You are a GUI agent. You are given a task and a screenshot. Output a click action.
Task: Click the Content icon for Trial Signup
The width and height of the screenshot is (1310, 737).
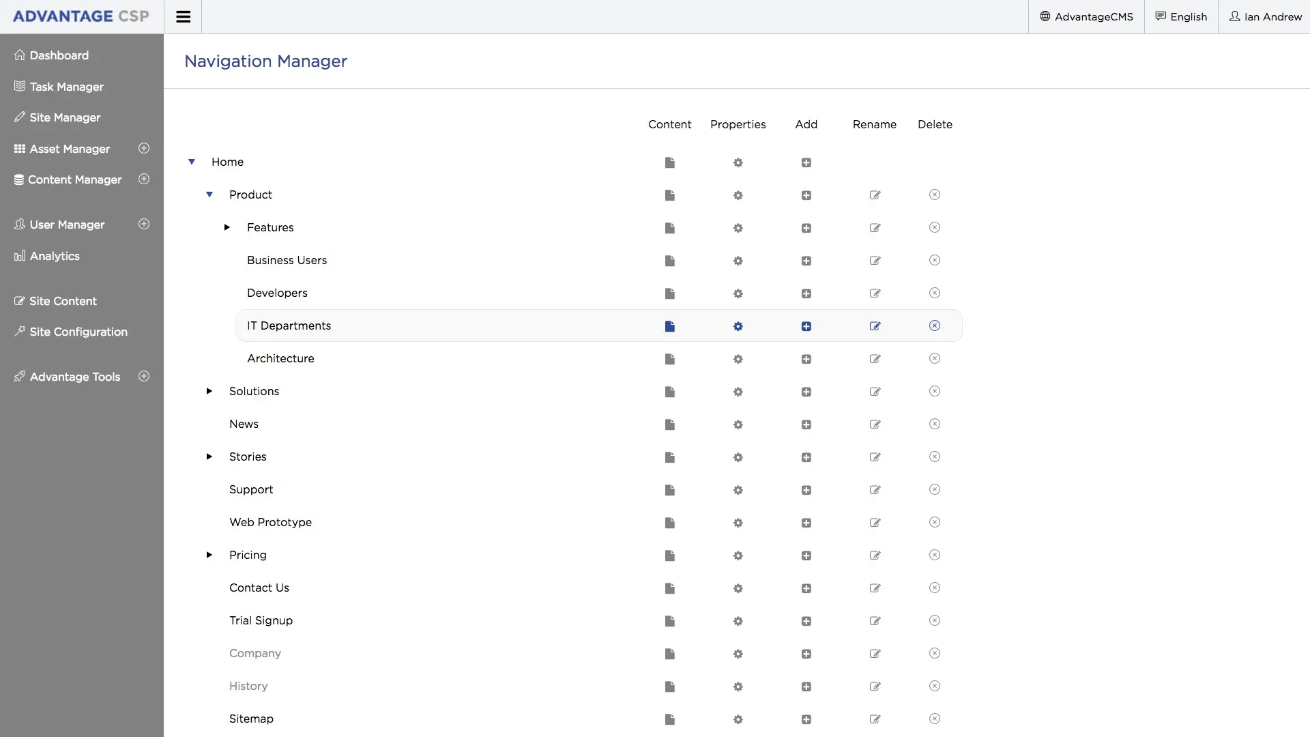[669, 621]
